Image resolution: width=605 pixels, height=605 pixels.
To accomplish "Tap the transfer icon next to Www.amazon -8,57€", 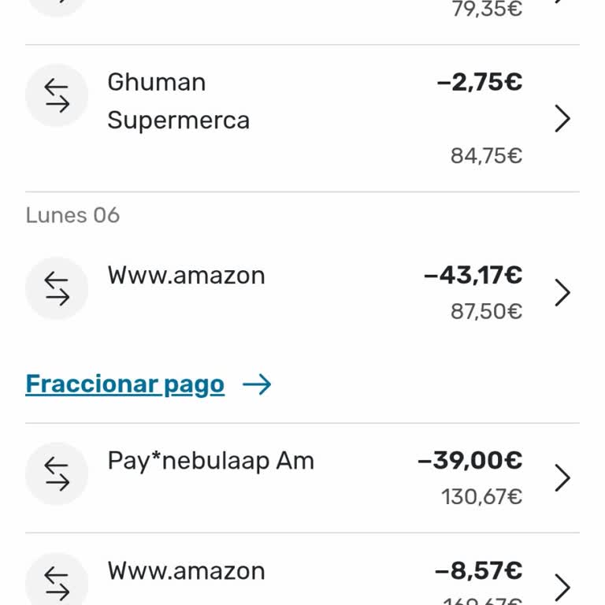I will point(57,579).
